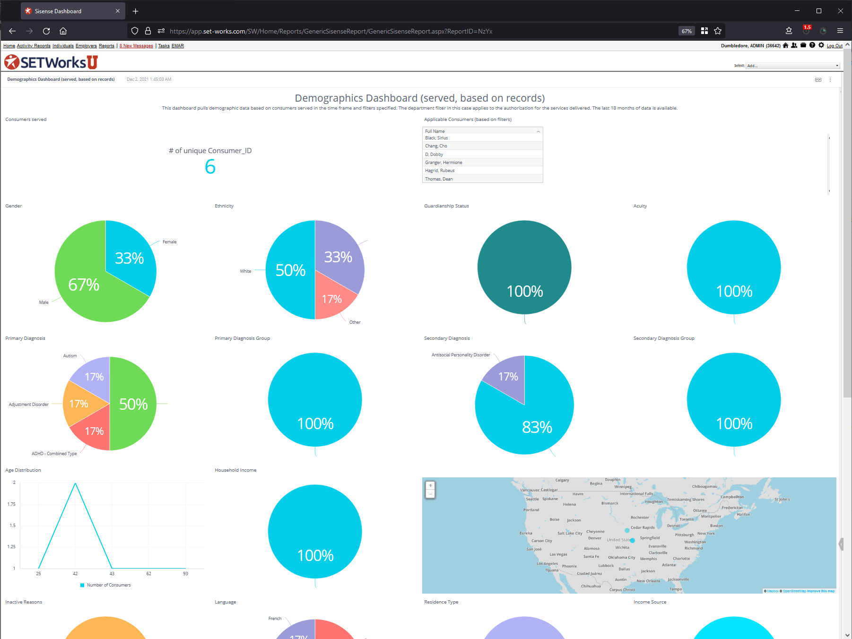Click the Guardianship Status 100% pie
Image resolution: width=852 pixels, height=639 pixels.
[524, 267]
